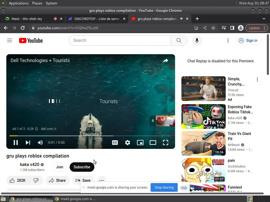Subscribe to kaka v420

coord(82,167)
